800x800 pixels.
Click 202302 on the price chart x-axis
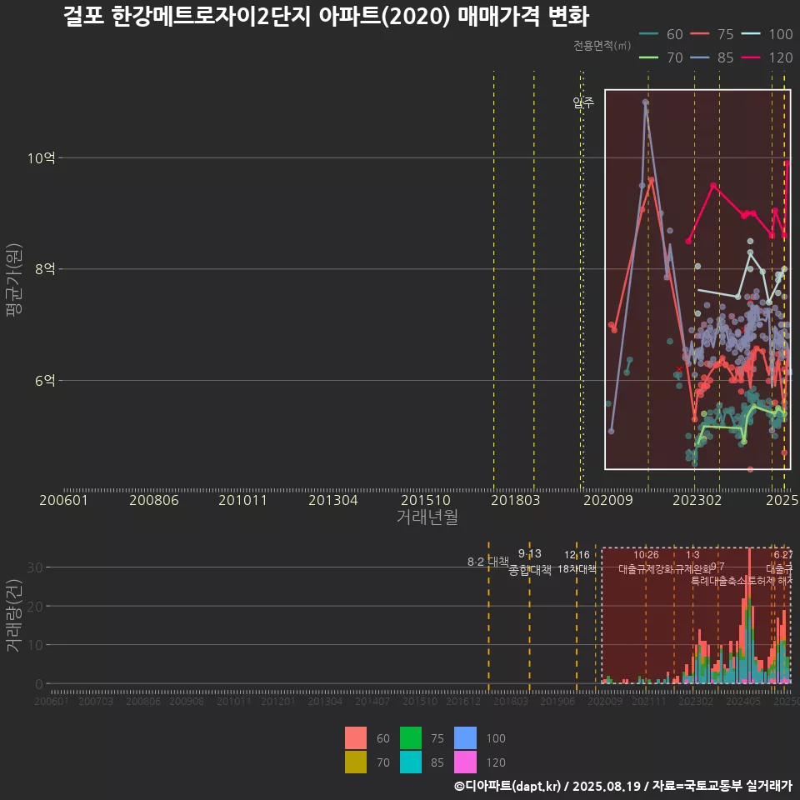697,500
